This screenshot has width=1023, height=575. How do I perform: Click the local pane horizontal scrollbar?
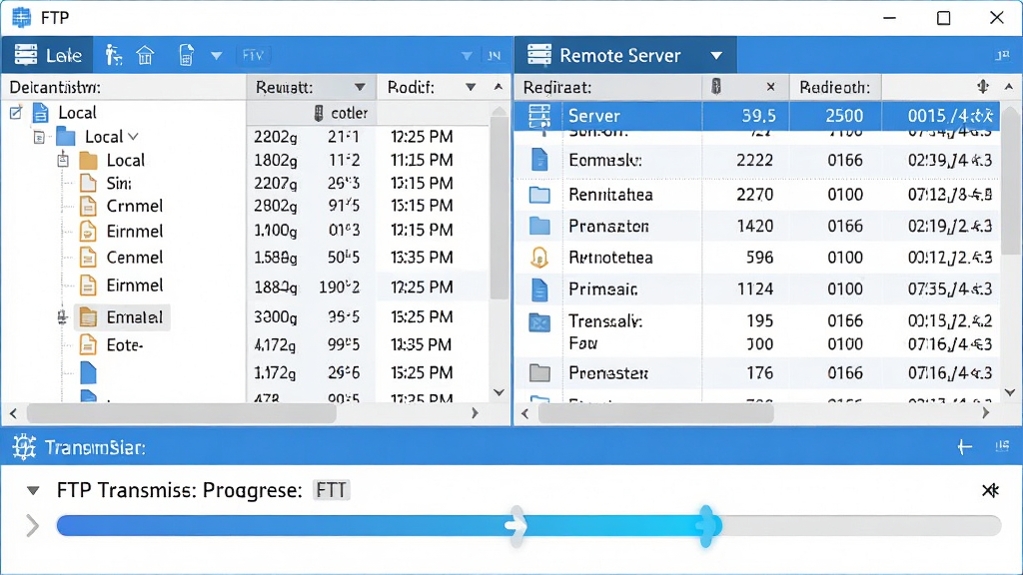(182, 413)
